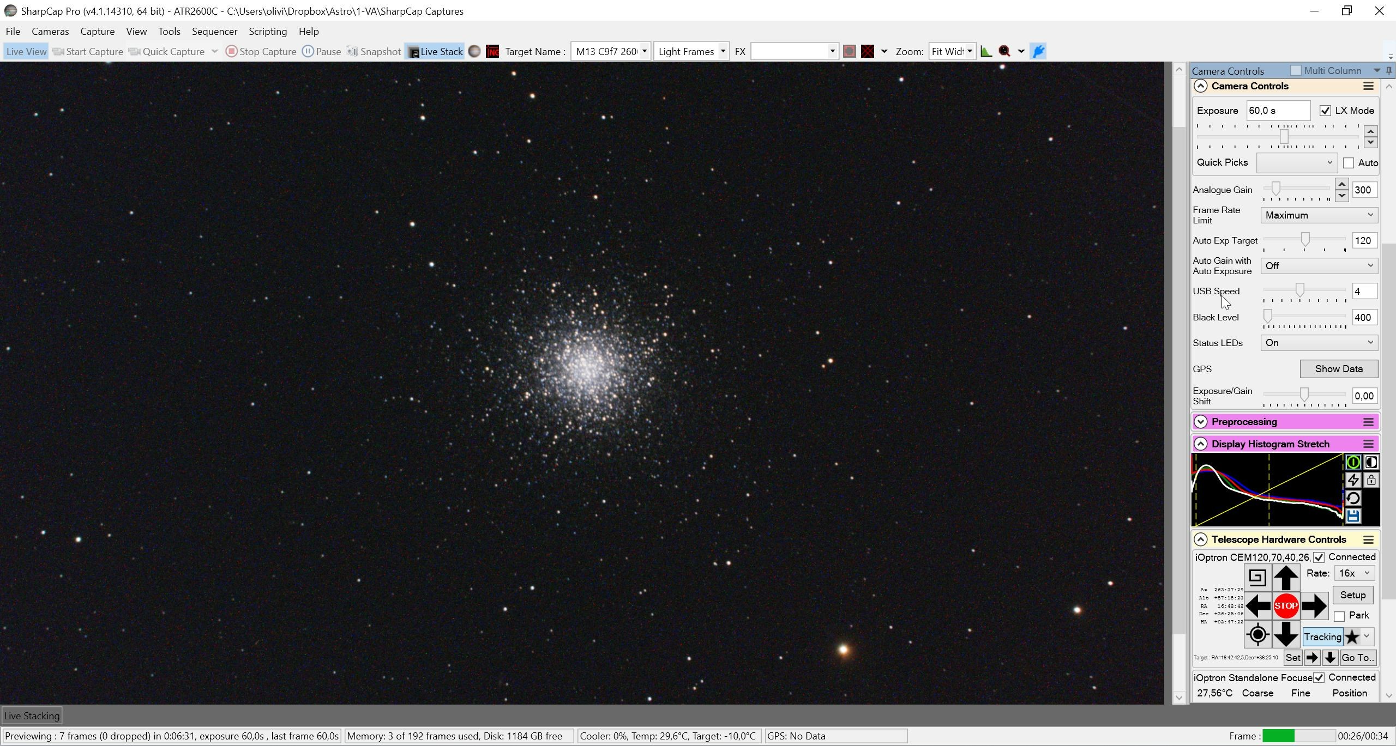
Task: Open the Preprocessing section hamburger menu
Action: (1368, 422)
